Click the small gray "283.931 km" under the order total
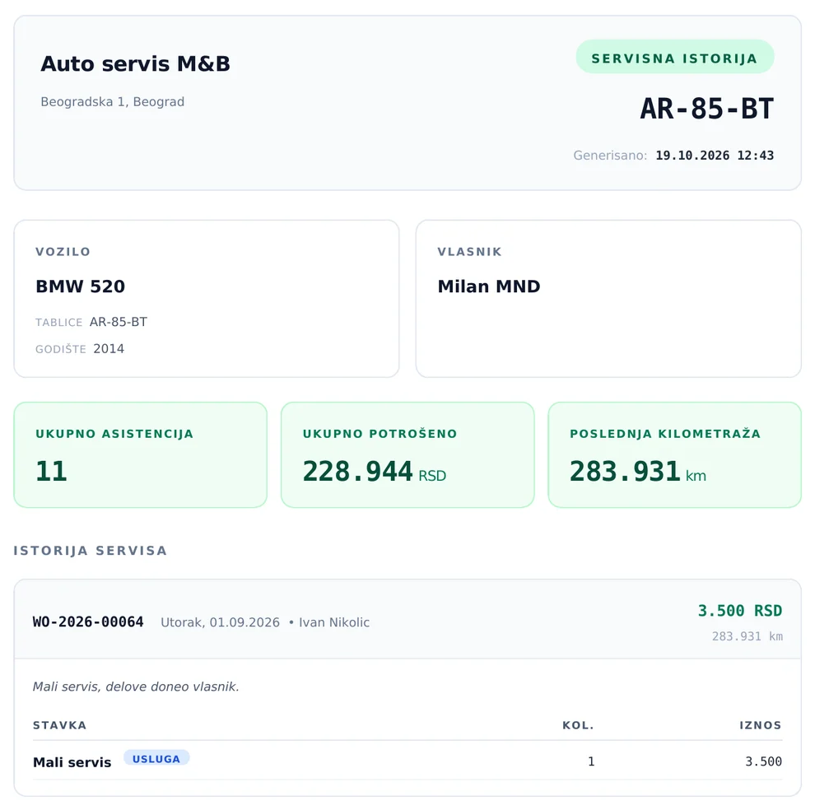 747,636
